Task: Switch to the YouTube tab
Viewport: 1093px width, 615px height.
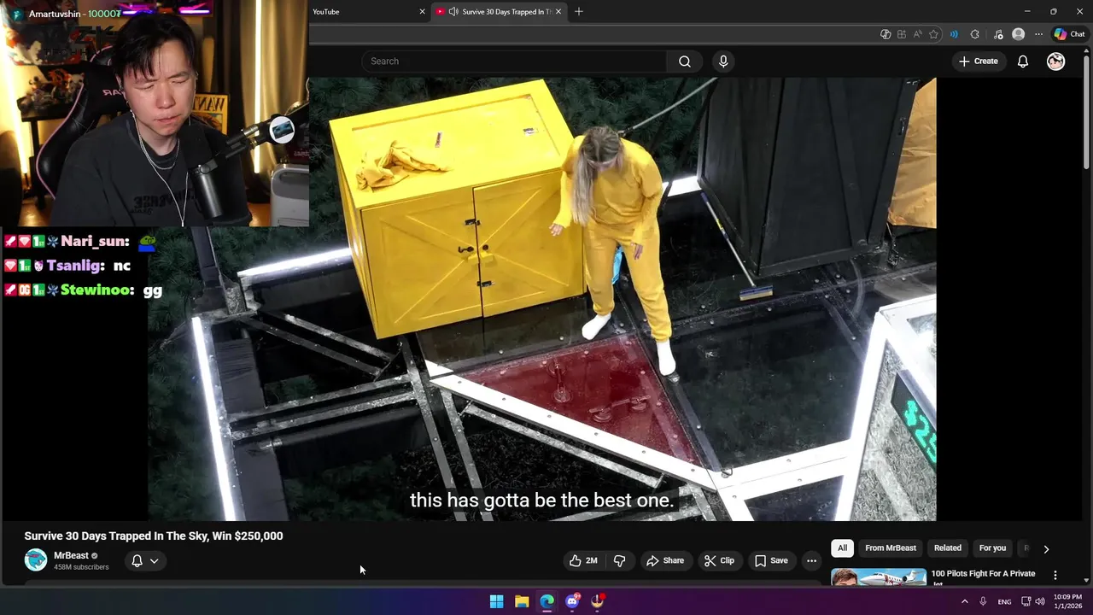Action: tap(363, 12)
